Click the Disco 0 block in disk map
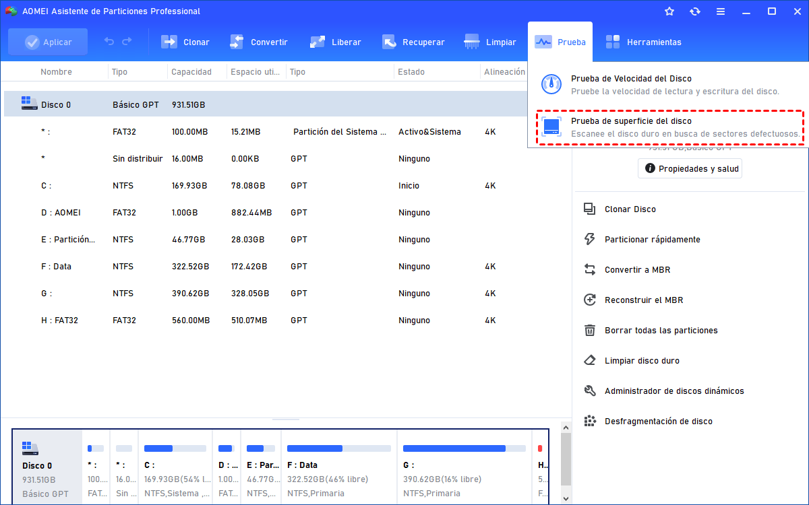 47,468
